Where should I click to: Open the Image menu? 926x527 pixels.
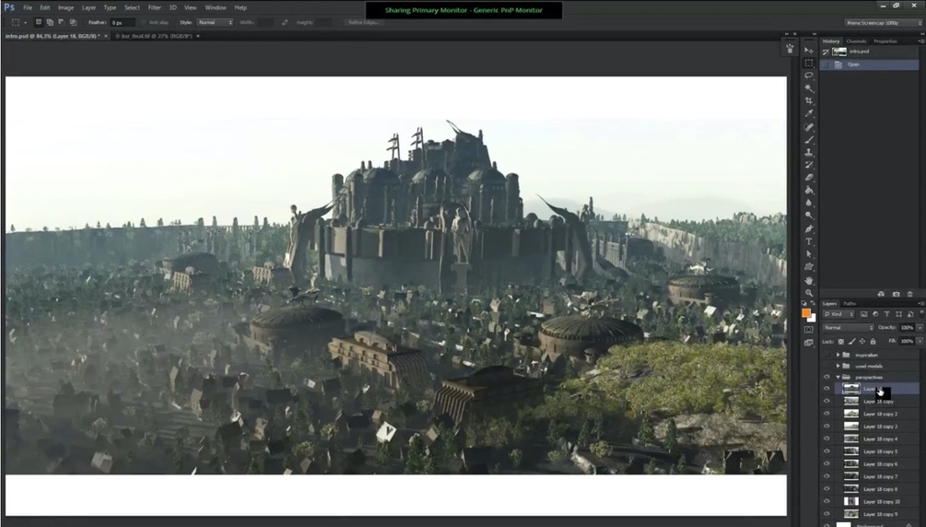65,7
